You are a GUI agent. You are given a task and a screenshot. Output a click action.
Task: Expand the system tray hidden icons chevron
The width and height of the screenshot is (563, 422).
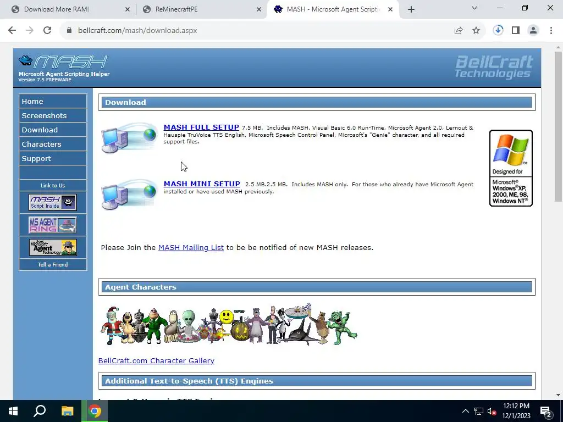pyautogui.click(x=465, y=411)
